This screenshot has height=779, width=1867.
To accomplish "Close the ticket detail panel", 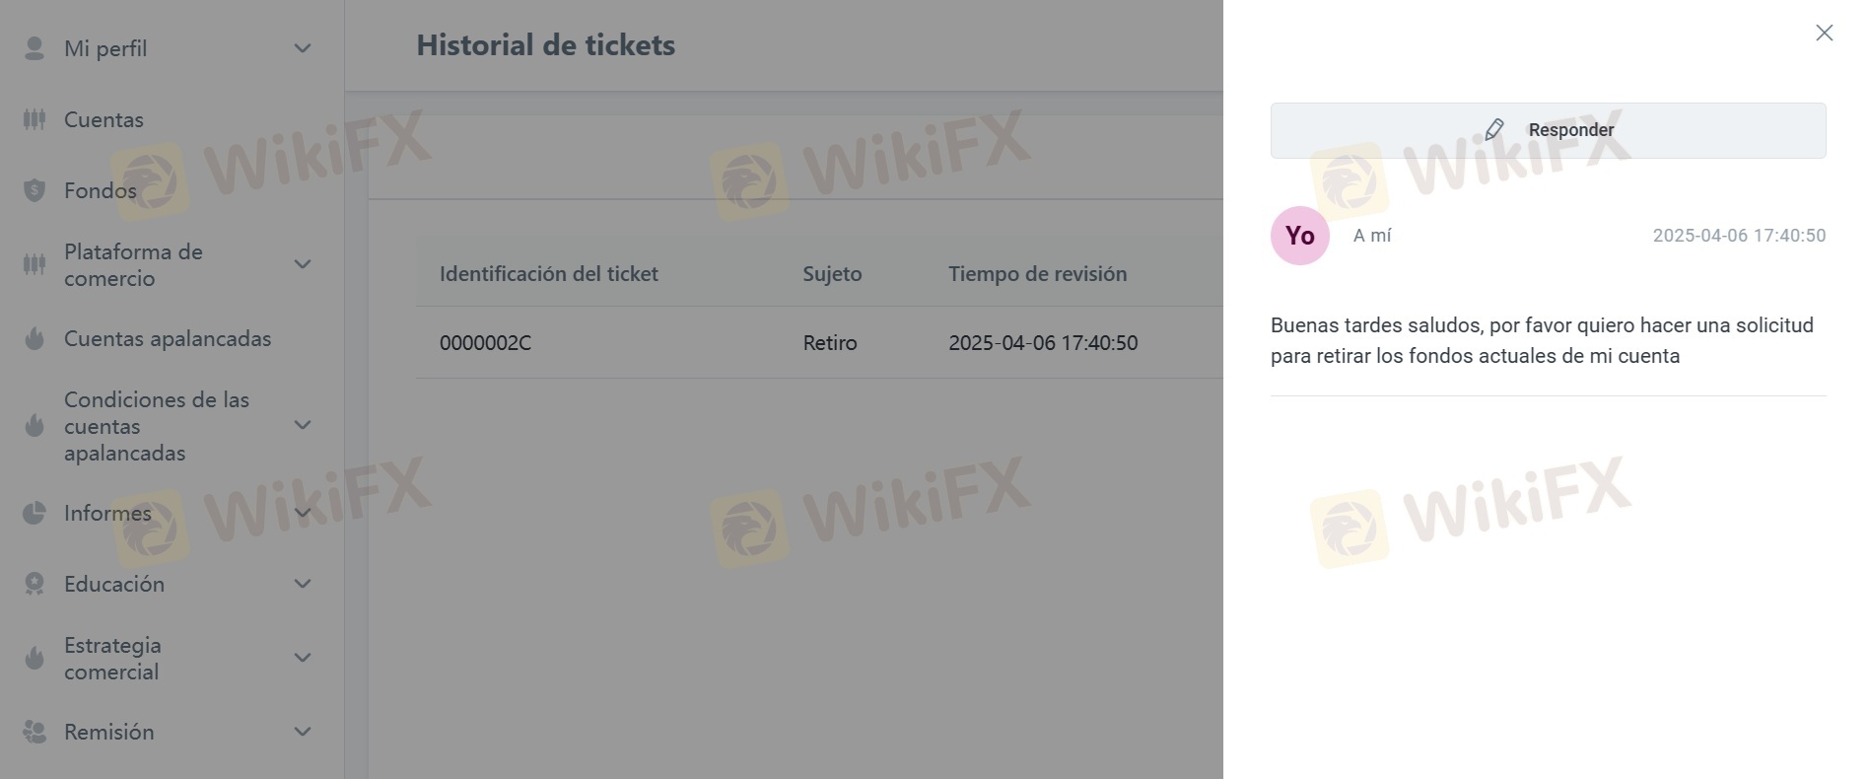I will tap(1825, 33).
